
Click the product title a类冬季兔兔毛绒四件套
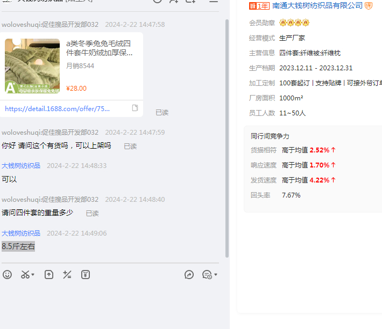(x=99, y=48)
